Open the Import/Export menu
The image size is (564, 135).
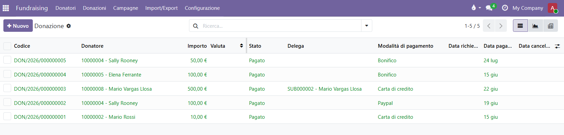click(x=161, y=8)
